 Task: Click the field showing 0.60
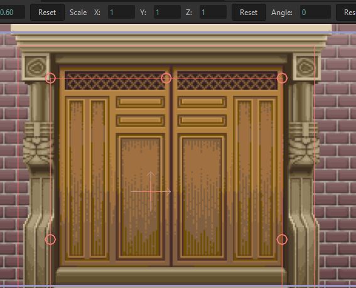12,13
